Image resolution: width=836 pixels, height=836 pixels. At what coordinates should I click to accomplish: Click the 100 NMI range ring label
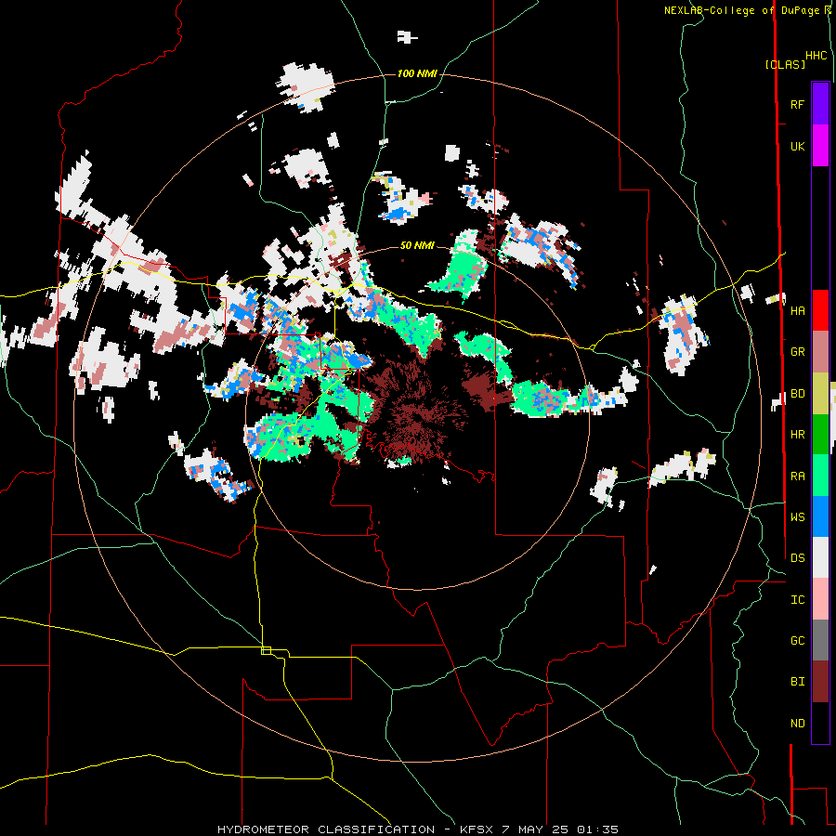417,73
